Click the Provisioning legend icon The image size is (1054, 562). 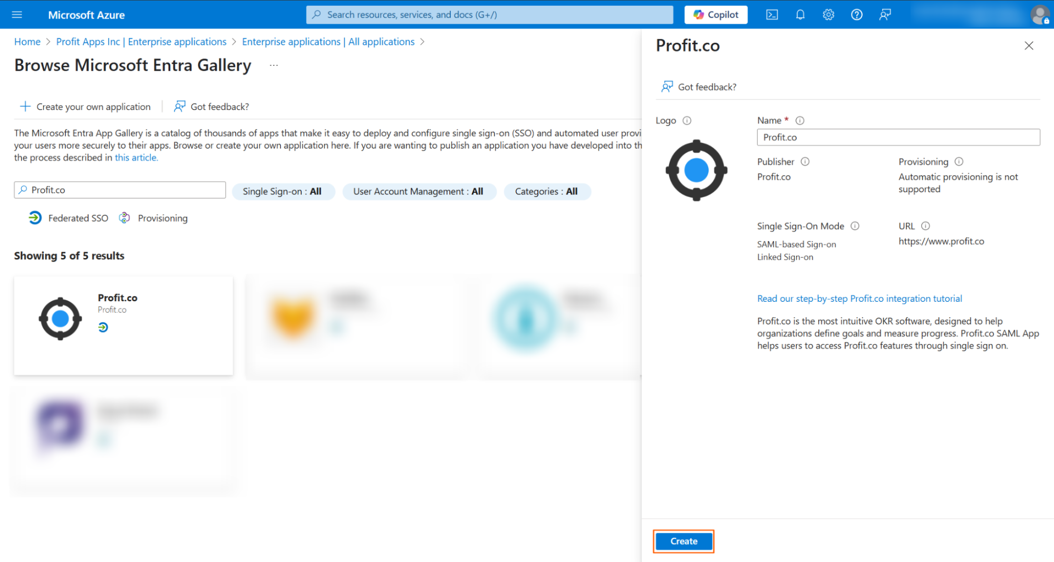click(124, 218)
